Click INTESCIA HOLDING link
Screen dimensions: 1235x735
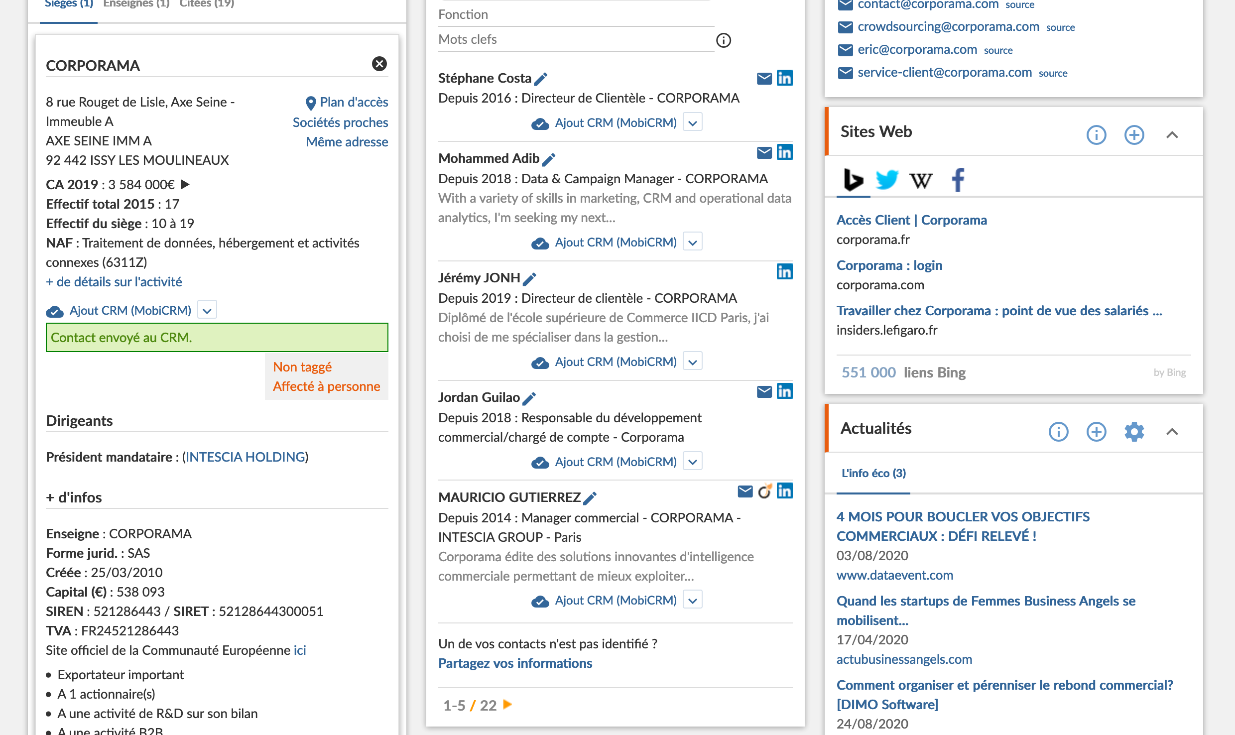(x=245, y=457)
